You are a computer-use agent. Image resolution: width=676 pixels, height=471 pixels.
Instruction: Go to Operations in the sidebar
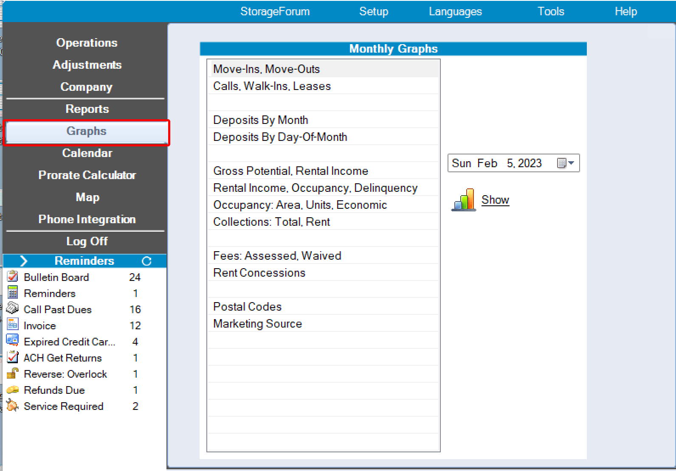(87, 43)
